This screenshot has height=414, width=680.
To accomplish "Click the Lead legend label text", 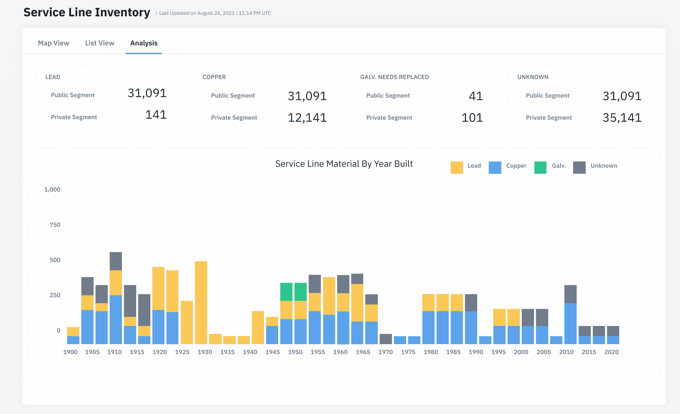I will click(474, 166).
